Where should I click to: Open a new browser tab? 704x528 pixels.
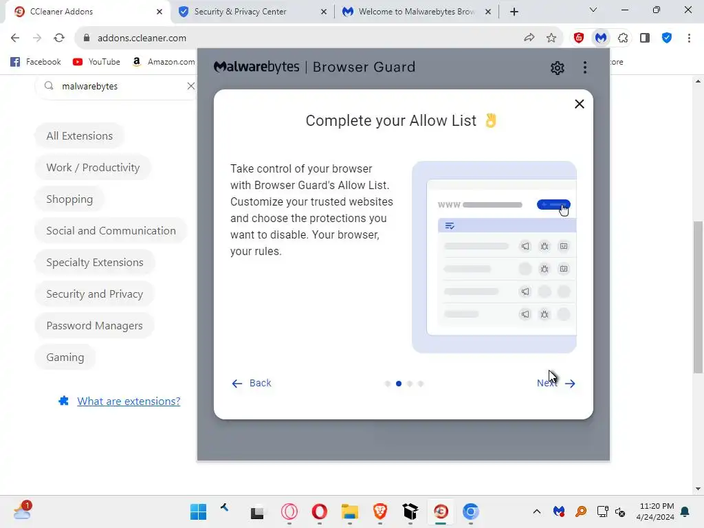click(x=514, y=12)
